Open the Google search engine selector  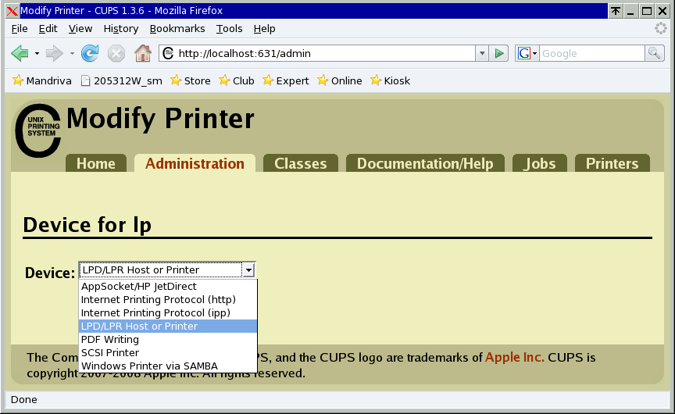click(527, 53)
